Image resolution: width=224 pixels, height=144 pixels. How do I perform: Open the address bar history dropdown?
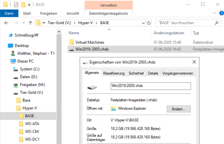[x=143, y=23]
